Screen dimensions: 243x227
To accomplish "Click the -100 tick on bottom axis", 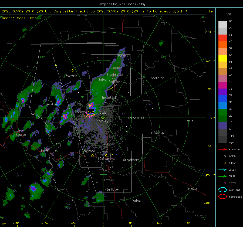I will pyautogui.click(x=45, y=223).
